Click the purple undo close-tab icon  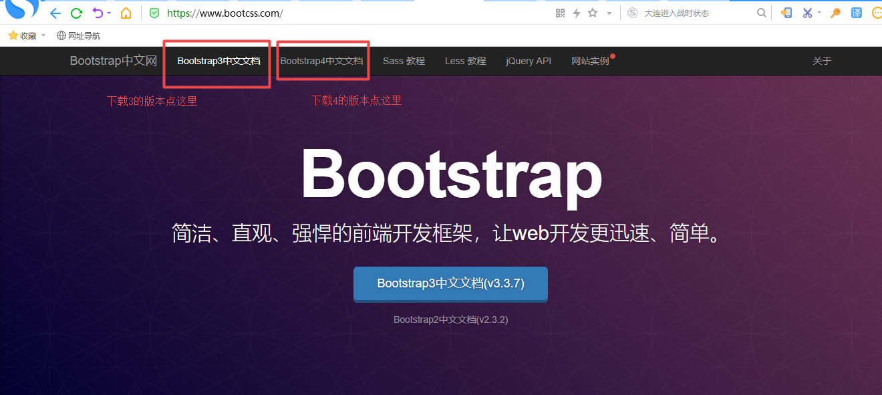point(98,13)
